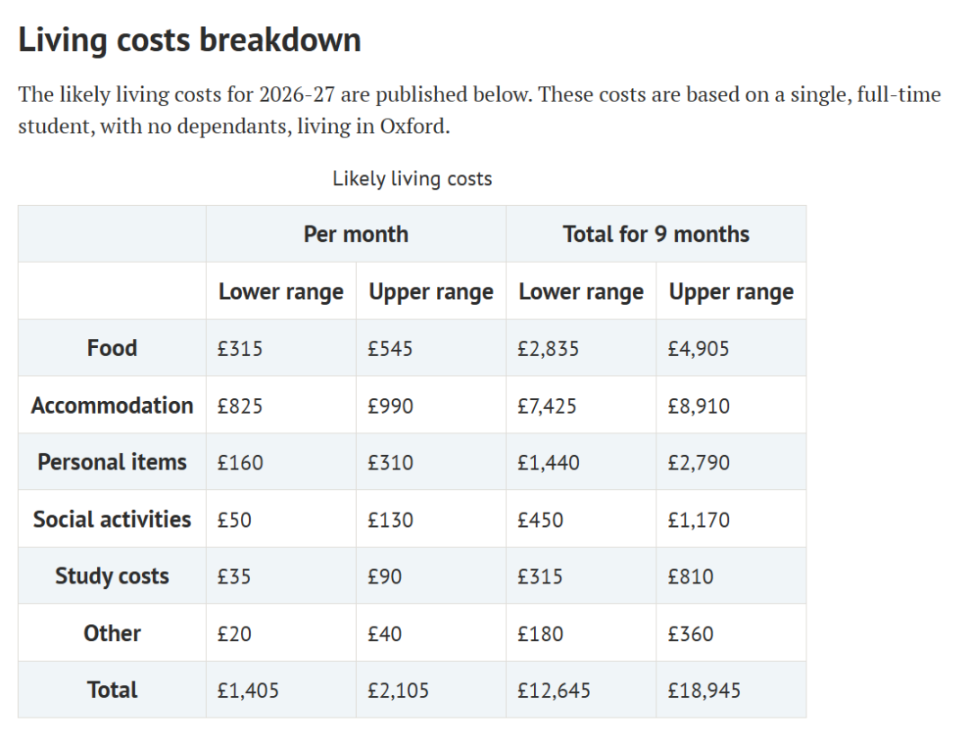
Task: Click the intro paragraph about 2026-27 costs
Action: click(478, 110)
